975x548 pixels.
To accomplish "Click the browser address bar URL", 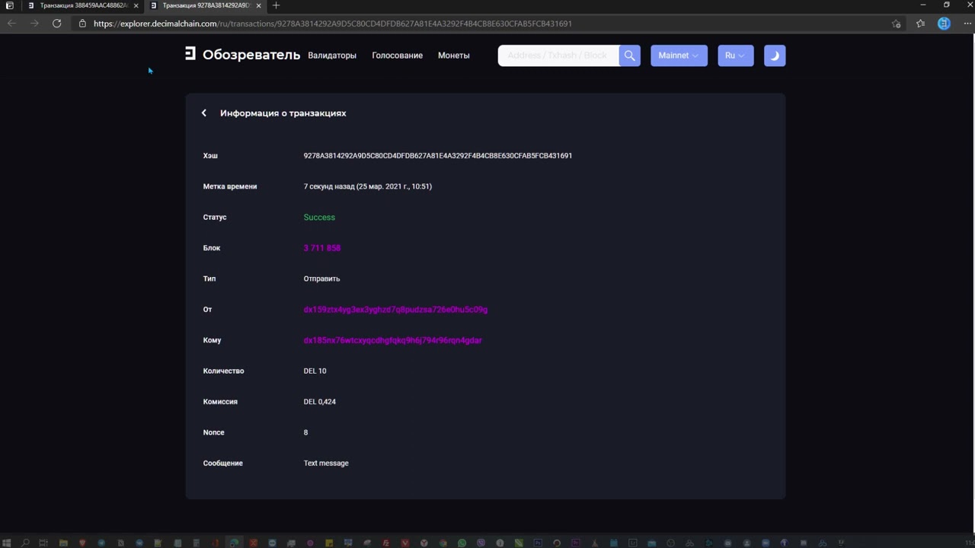I will [333, 24].
